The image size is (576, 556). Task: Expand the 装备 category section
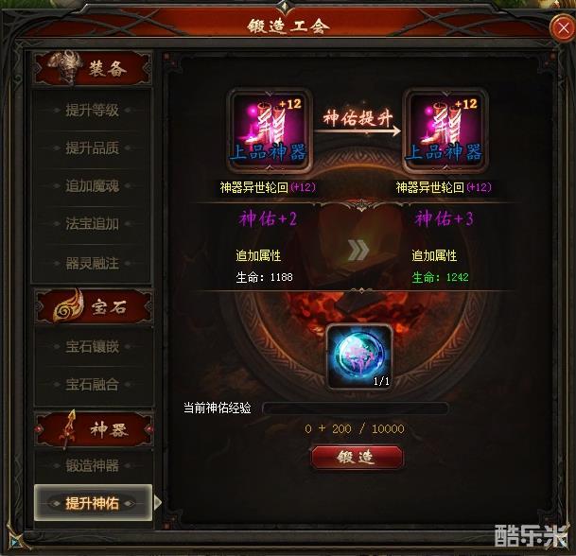[92, 68]
